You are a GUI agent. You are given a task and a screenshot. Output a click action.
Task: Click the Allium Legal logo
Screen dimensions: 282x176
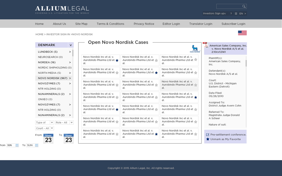point(62,10)
